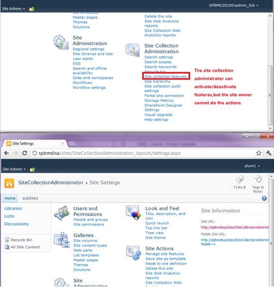
Task: Click the Look and Feel color icon
Action: [x=133, y=213]
